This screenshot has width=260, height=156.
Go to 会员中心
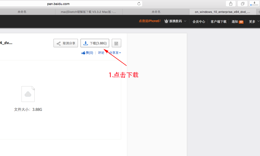point(199,22)
